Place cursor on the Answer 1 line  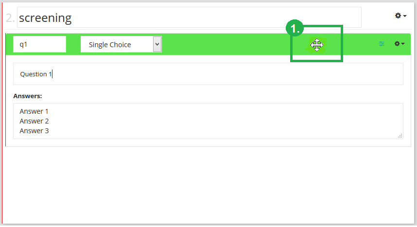(x=34, y=111)
